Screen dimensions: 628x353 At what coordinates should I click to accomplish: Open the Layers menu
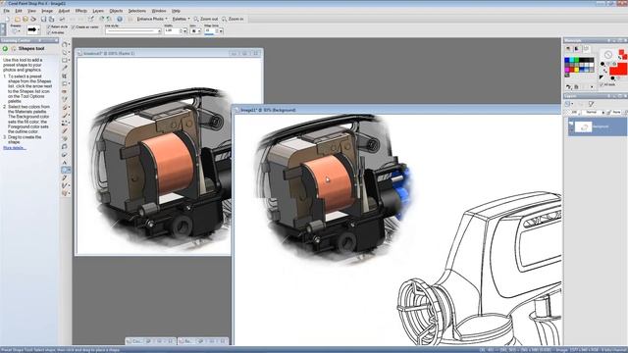pos(98,11)
